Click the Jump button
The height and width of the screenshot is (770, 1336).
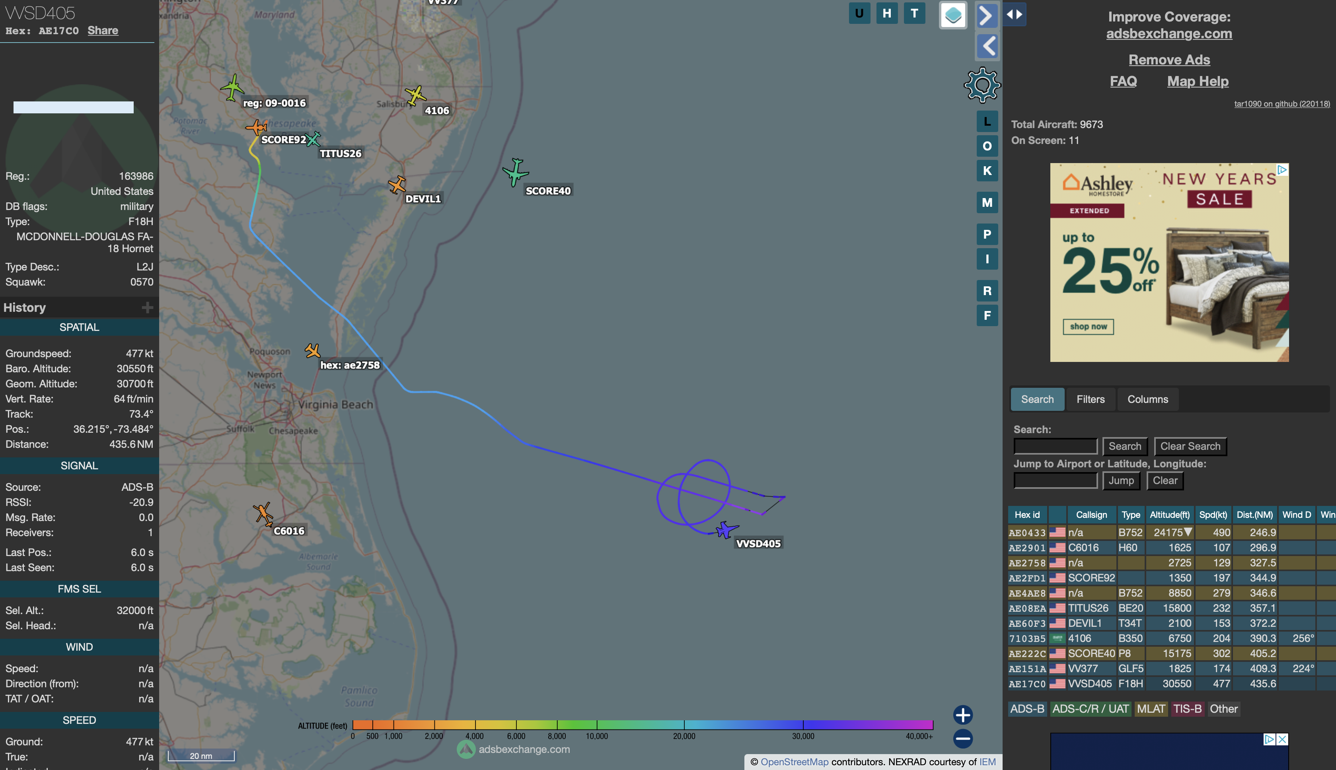click(1121, 481)
